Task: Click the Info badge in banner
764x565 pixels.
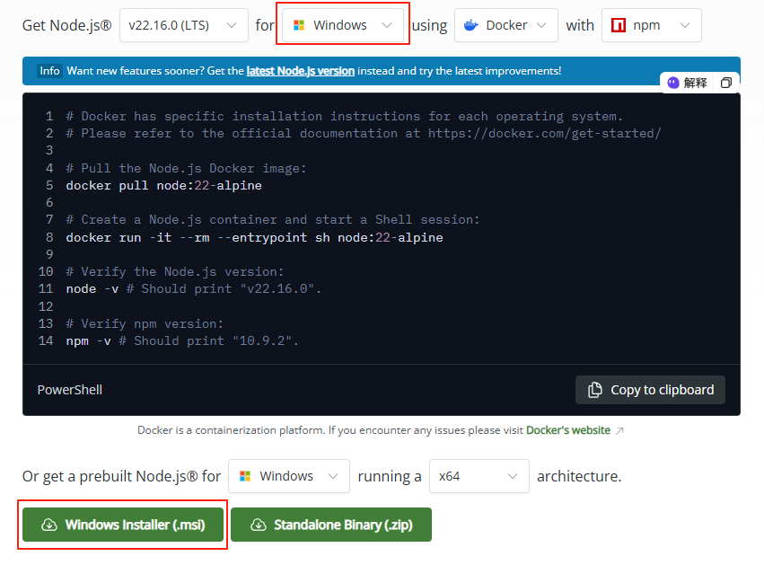Action: pos(49,71)
